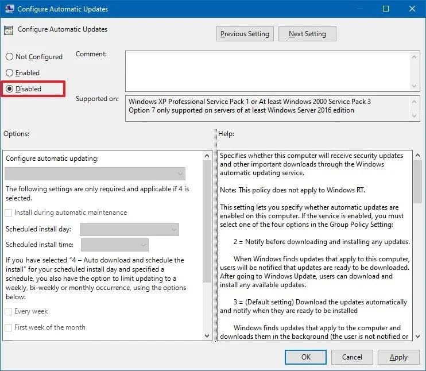Check the Every week option
Image resolution: width=426 pixels, height=371 pixels.
click(9, 311)
